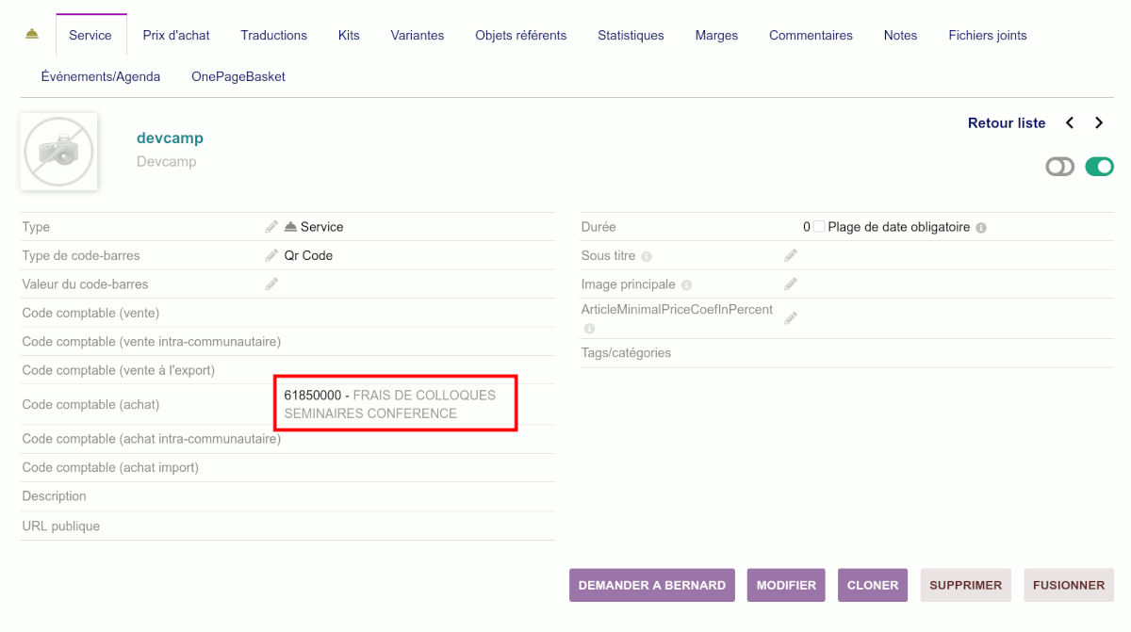
Task: Edit the Type de code-barres field via pencil
Action: (x=271, y=255)
